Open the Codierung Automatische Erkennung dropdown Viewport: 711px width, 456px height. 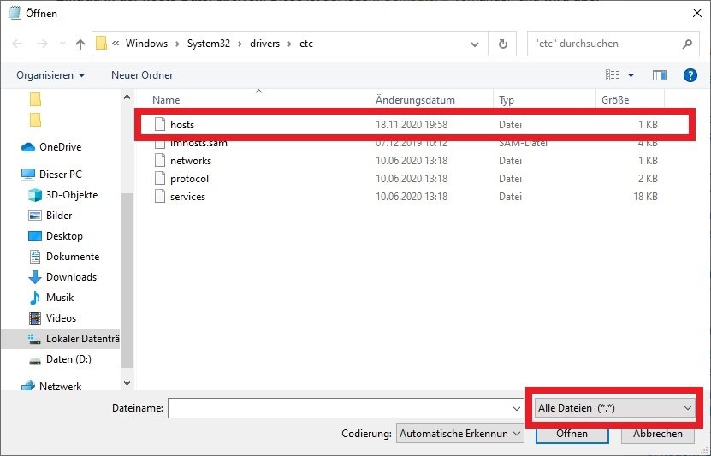459,434
